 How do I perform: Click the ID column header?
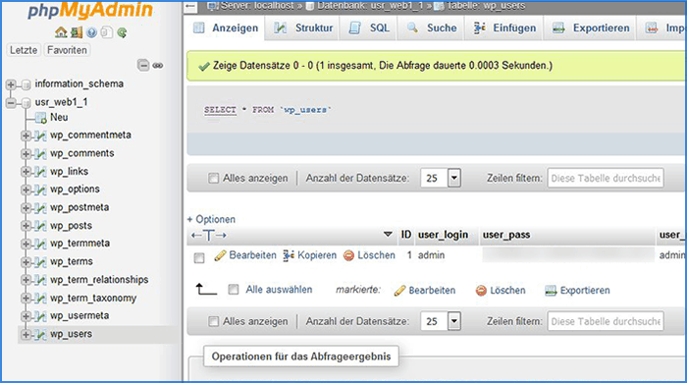(406, 235)
